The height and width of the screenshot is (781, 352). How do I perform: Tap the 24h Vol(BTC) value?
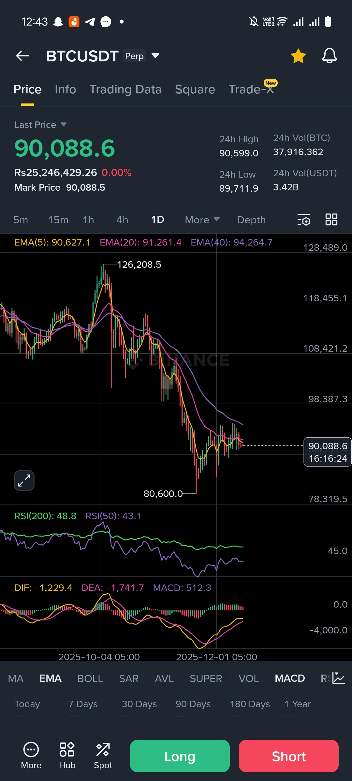coord(298,152)
